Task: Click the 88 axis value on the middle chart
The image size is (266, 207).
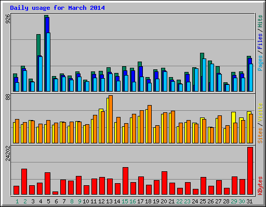Action: (x=8, y=97)
